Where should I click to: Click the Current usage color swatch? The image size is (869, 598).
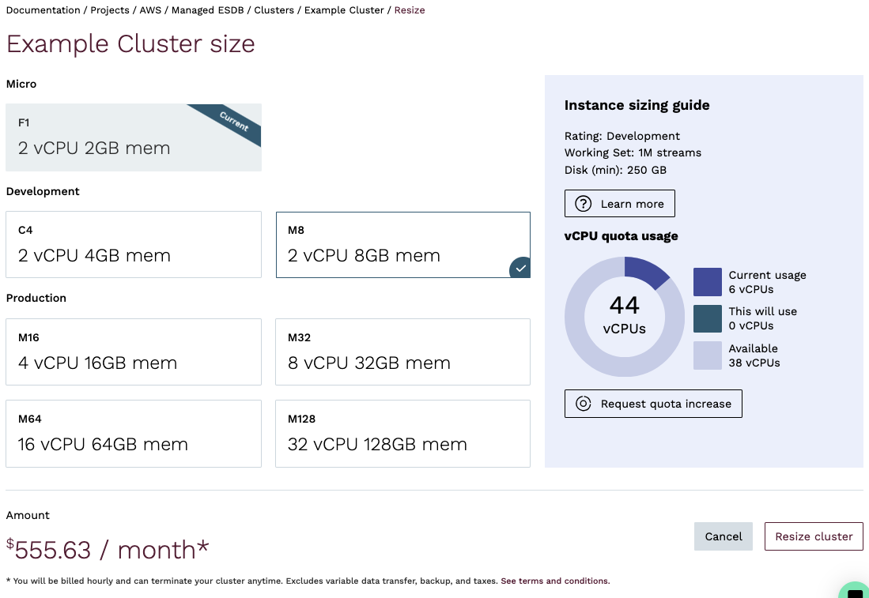click(x=707, y=282)
